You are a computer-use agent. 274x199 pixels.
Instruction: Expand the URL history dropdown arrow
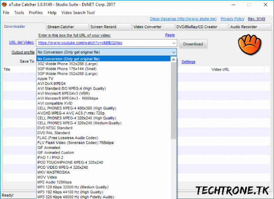tap(174, 43)
